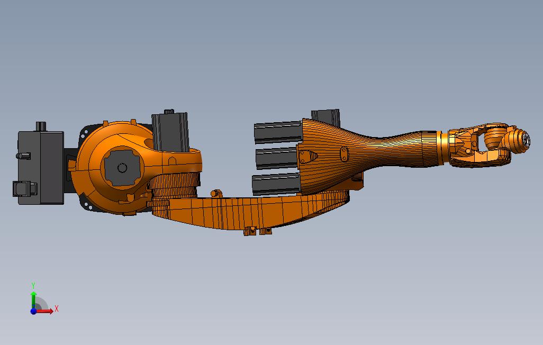Image resolution: width=543 pixels, height=345 pixels.
Task: Select the middle gray motor cylinder behind the forearm
Action: (277, 158)
